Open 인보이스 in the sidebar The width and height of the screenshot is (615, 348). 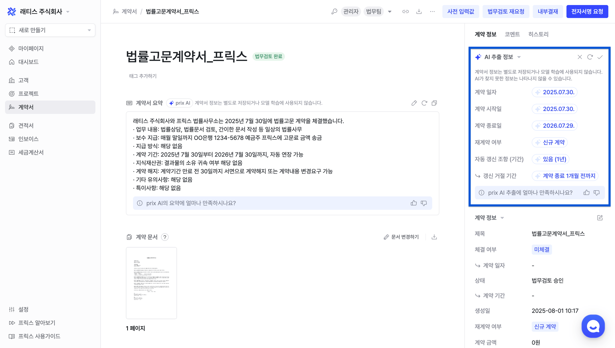pyautogui.click(x=28, y=139)
